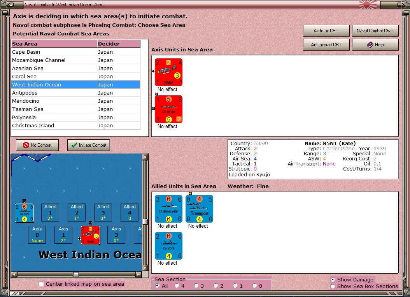Image resolution: width=410 pixels, height=297 pixels.
Task: Click the Japanese flag icon in title bar
Action: 368,5
